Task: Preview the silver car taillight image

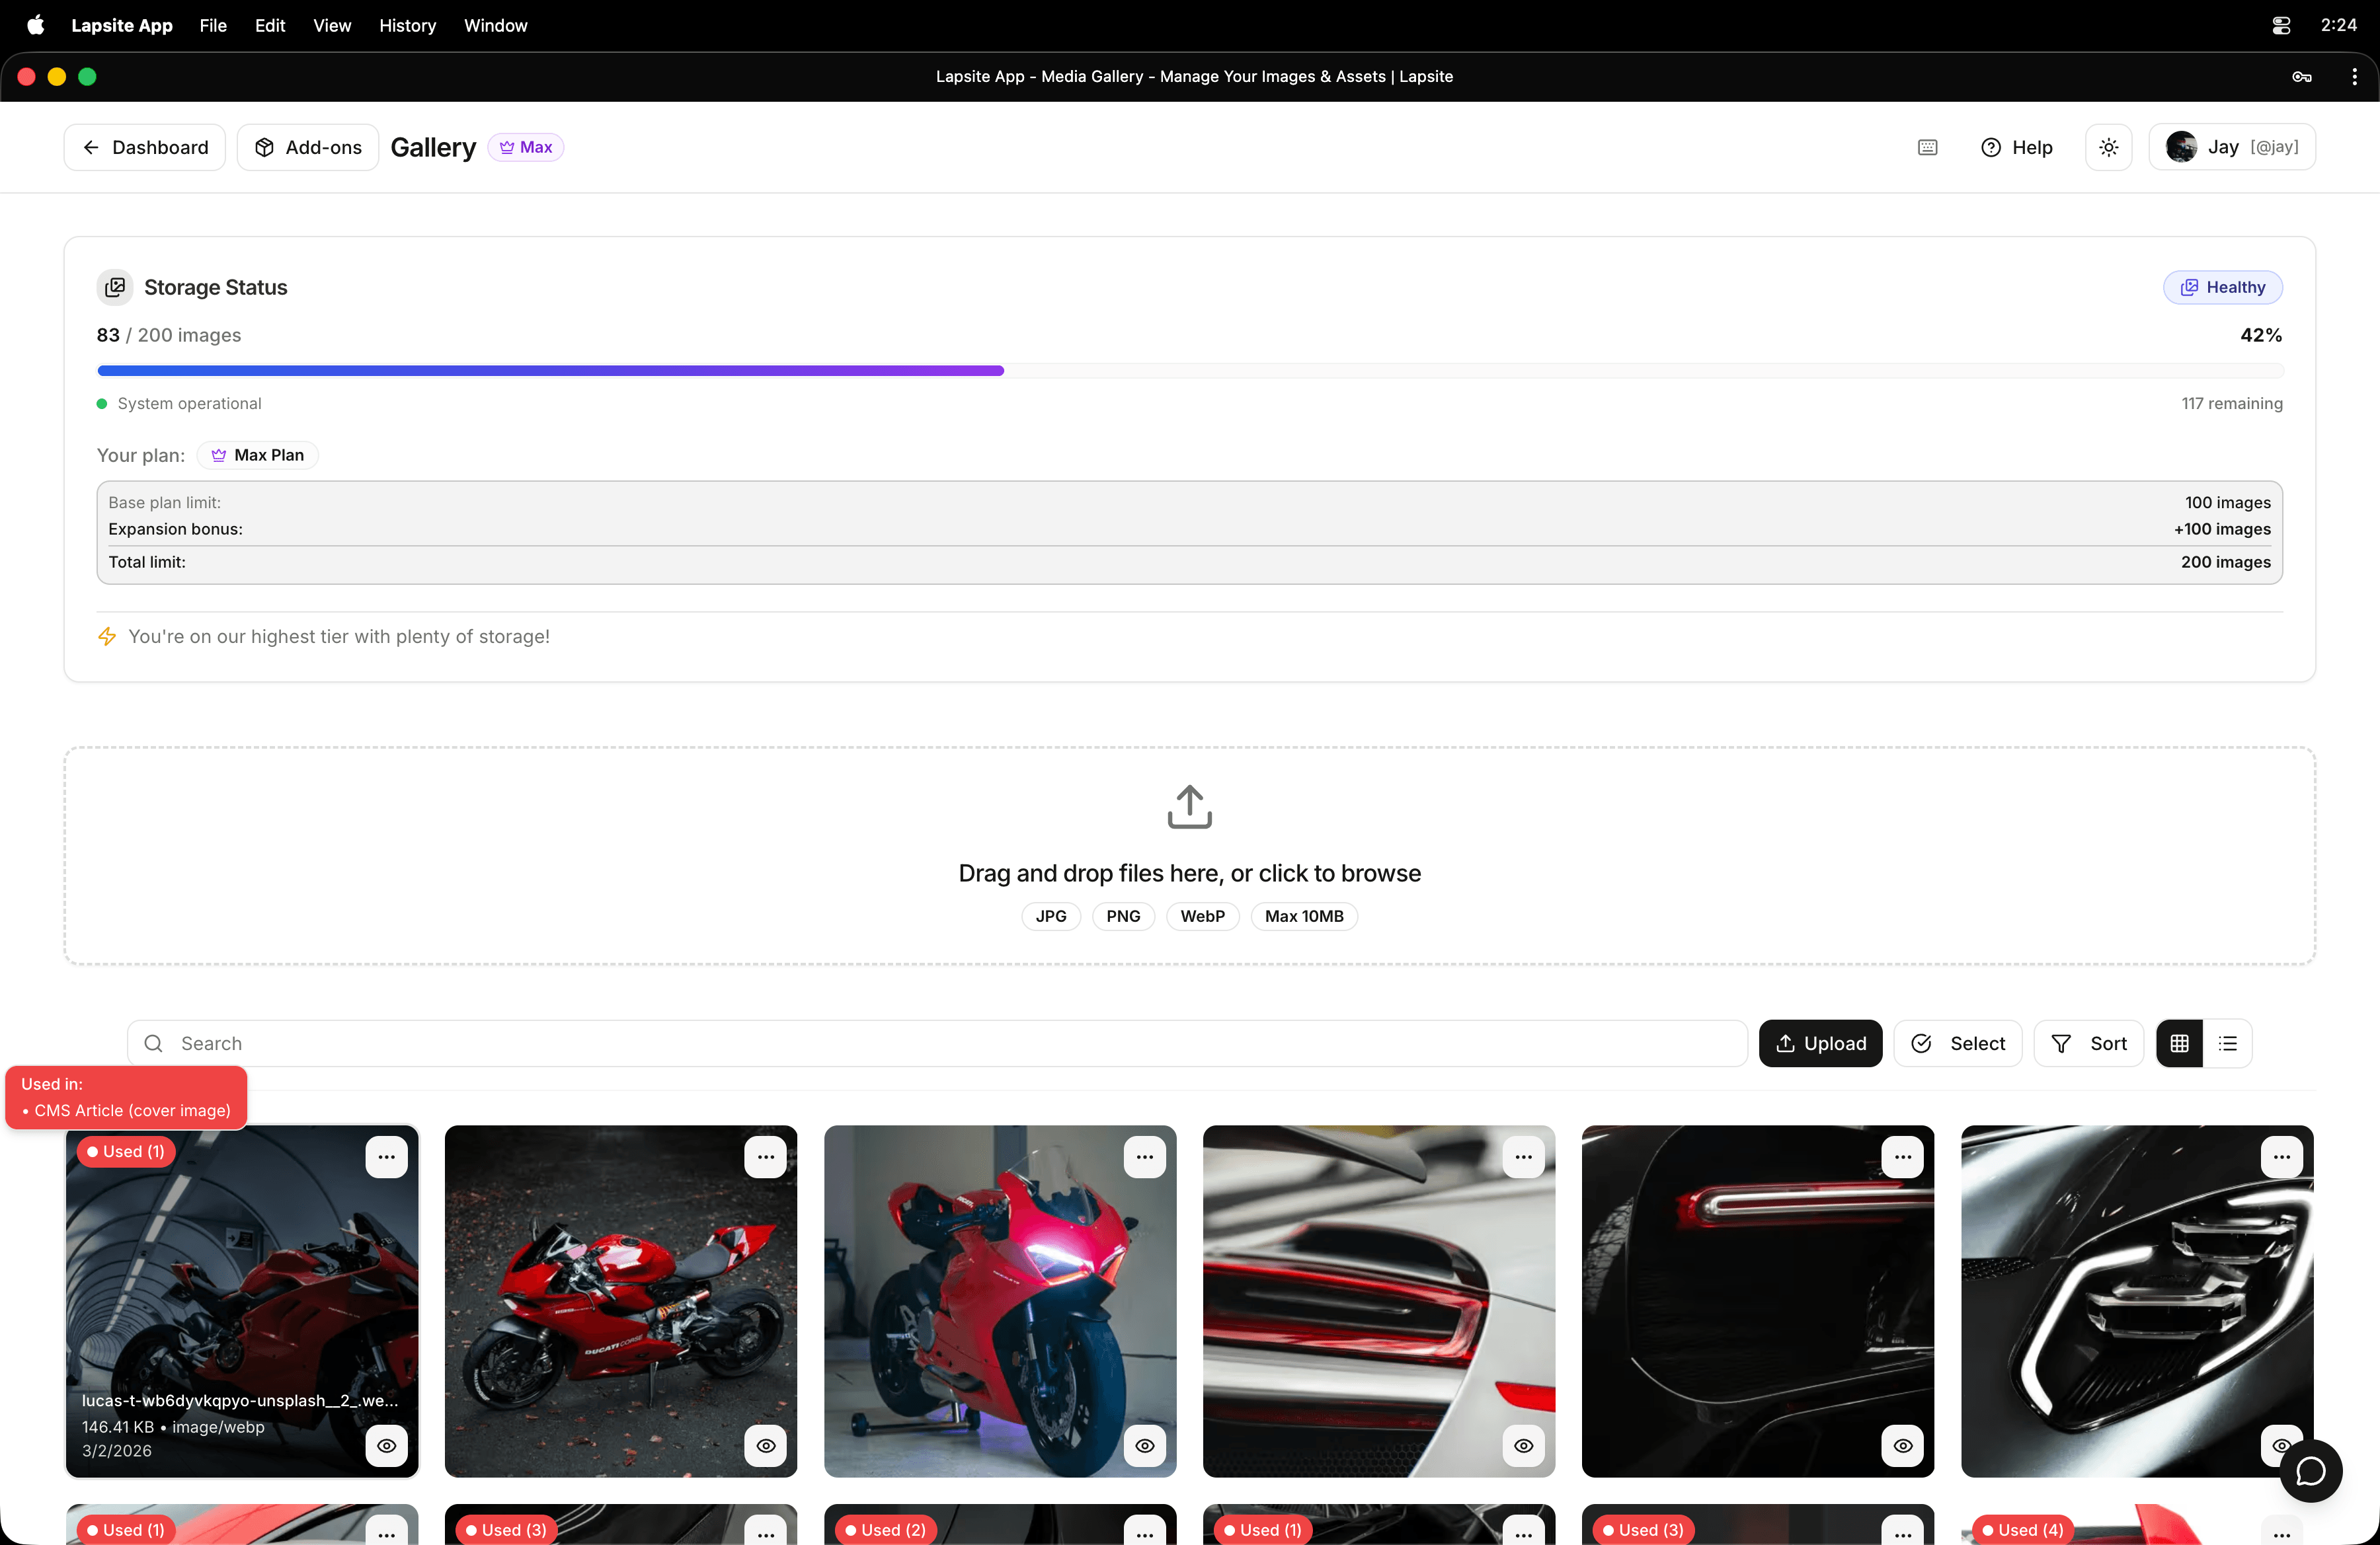Action: point(1523,1445)
